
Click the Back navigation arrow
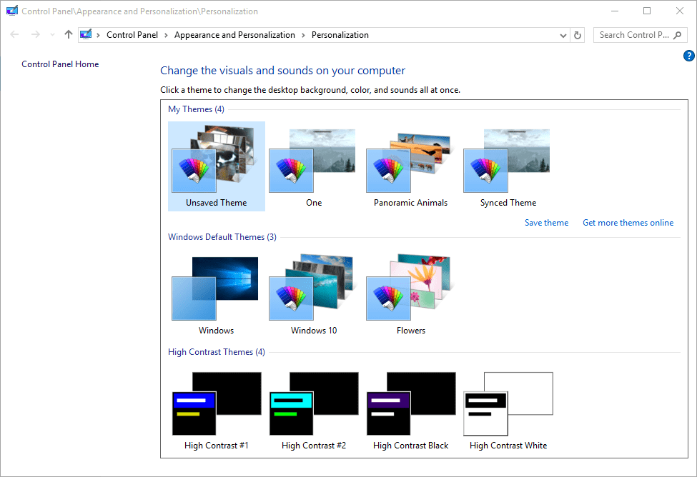(x=14, y=35)
